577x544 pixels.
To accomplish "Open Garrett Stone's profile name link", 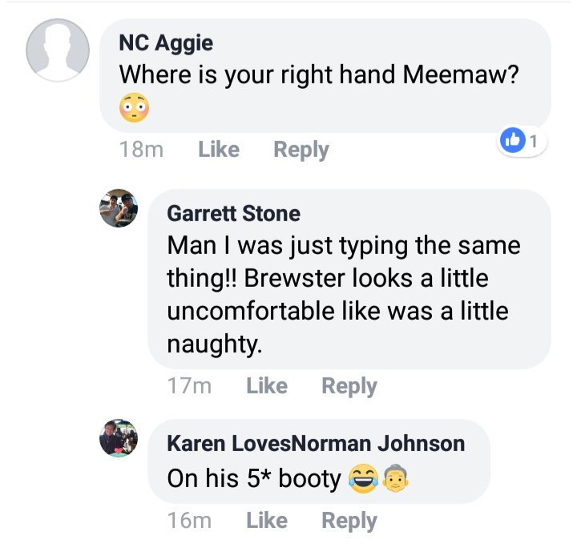I will coord(233,214).
